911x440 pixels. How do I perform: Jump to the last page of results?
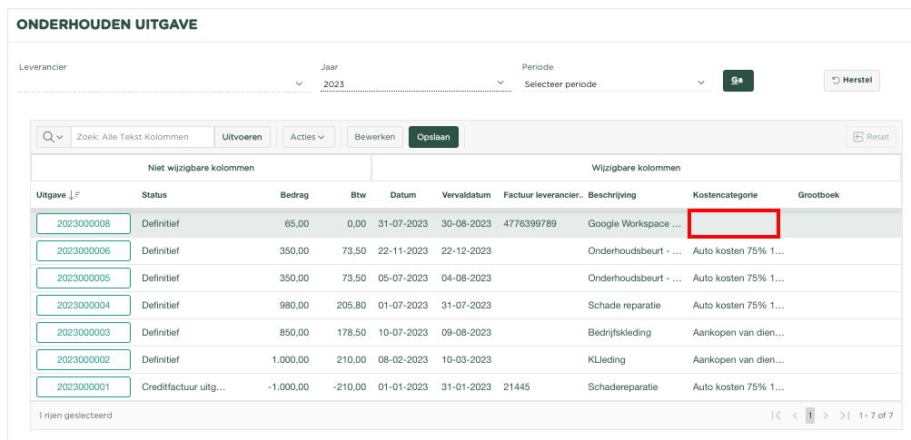845,416
